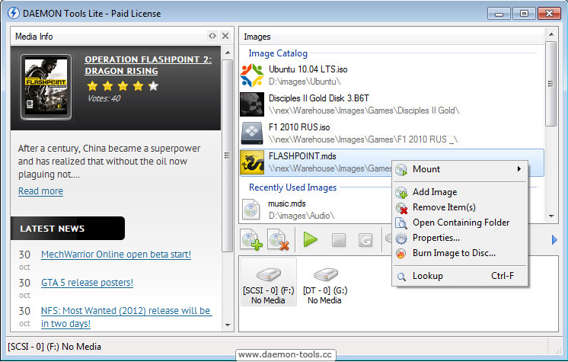Click the Recently Used Images group header
Viewport: 568px width, 362px height.
click(292, 187)
